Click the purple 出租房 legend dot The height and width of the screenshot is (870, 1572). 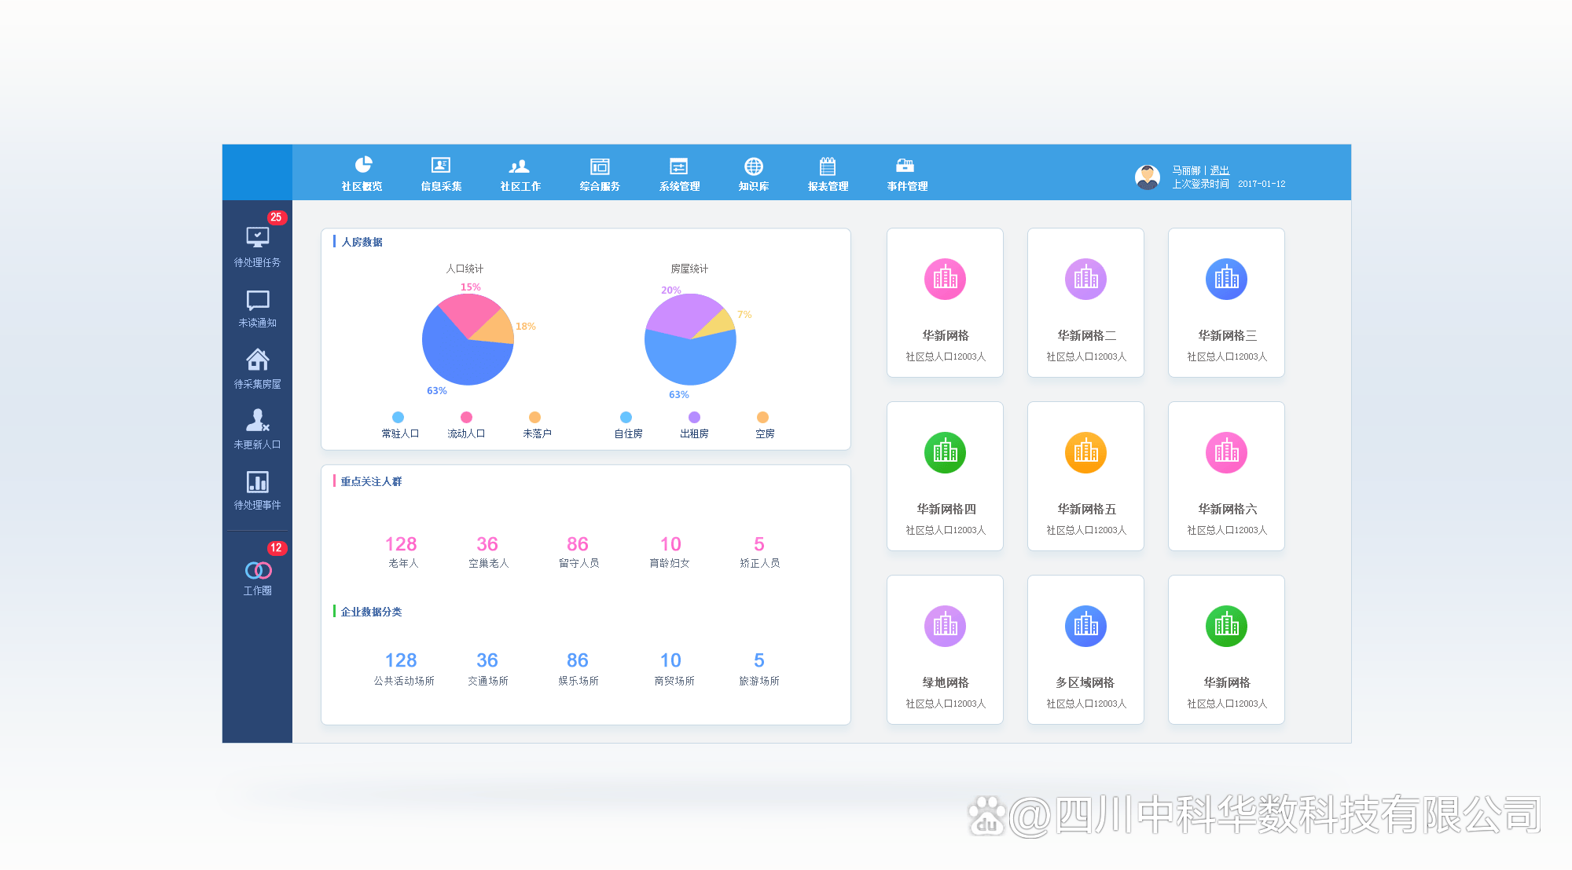(x=694, y=417)
